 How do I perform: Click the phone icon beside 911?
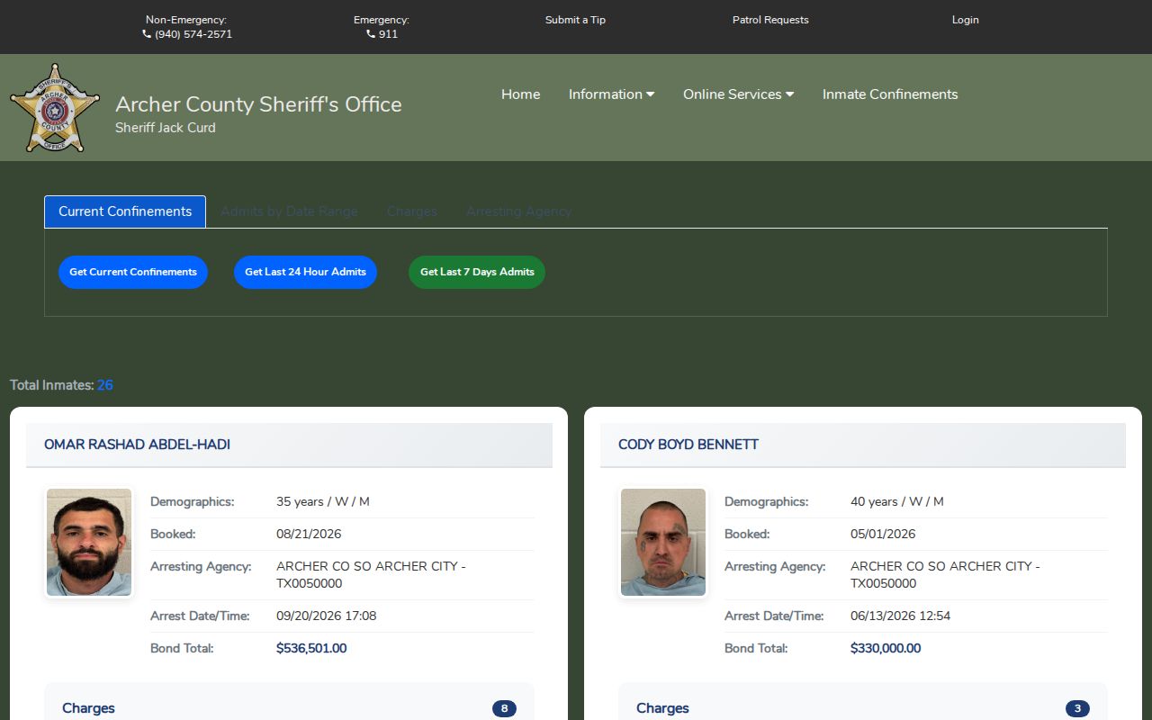(371, 34)
